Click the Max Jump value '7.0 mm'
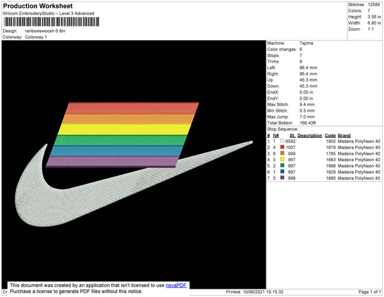Image resolution: width=384 pixels, height=297 pixels. point(307,116)
